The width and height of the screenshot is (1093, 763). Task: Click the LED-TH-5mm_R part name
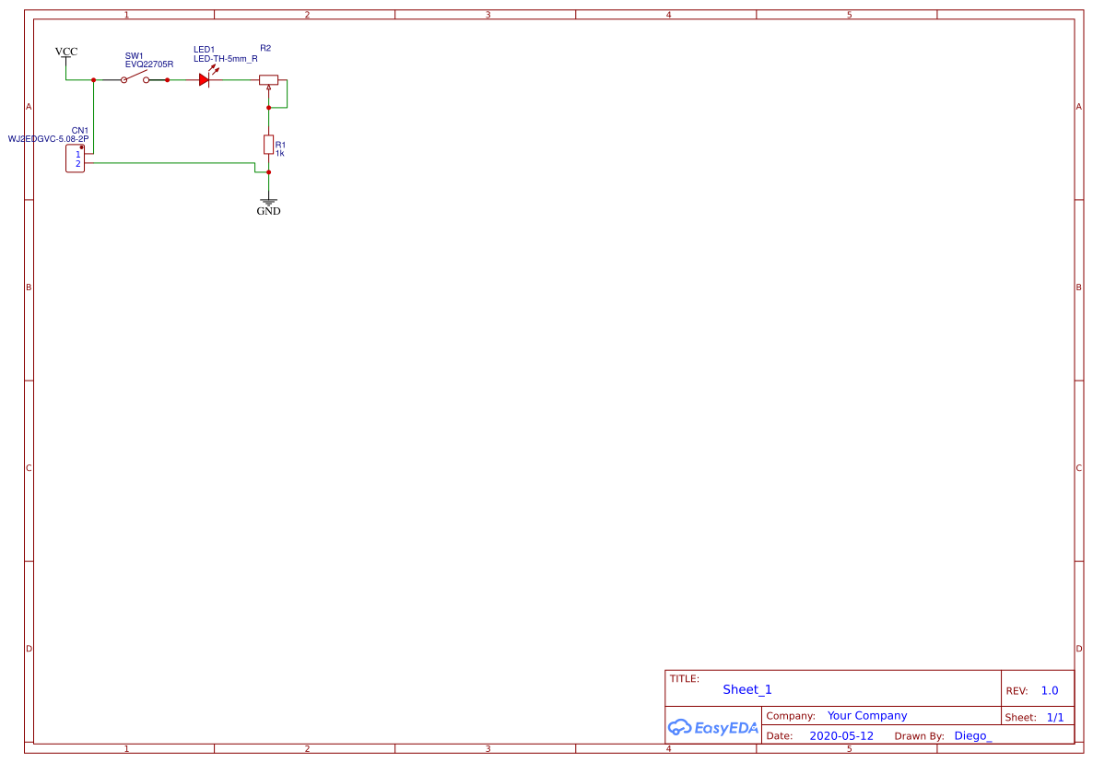tap(225, 59)
